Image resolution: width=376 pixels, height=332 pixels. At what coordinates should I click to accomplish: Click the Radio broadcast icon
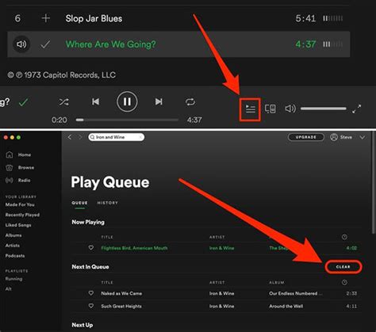[10, 180]
